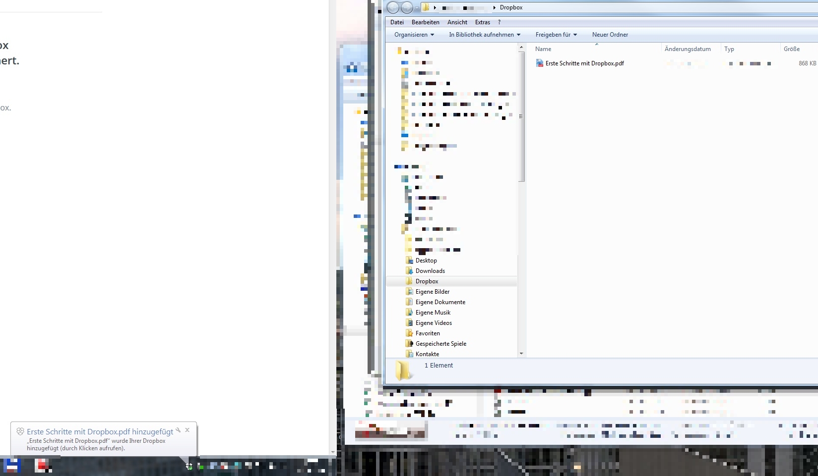Click the Back navigation arrow in Explorer
This screenshot has width=818, height=476.
pyautogui.click(x=393, y=7)
